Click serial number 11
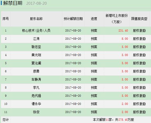The height and width of the screenshot is (123, 151). tap(6, 112)
